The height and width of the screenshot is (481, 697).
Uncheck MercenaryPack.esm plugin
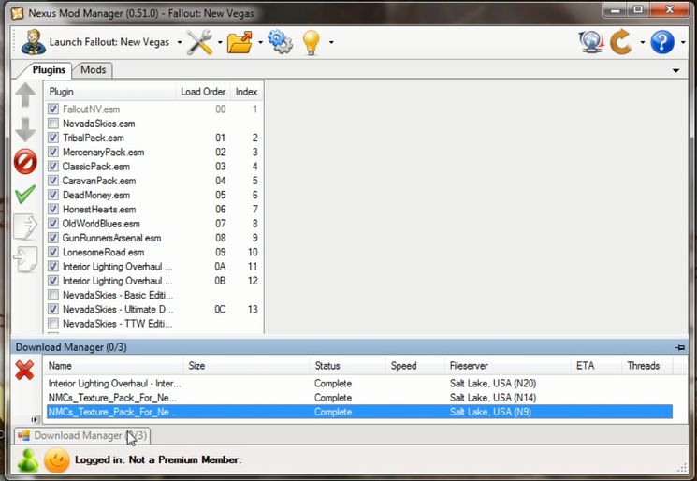pos(53,152)
